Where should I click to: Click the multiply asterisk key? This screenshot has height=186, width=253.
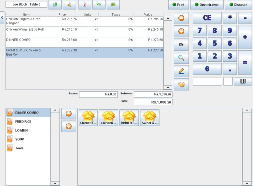pos(230,18)
